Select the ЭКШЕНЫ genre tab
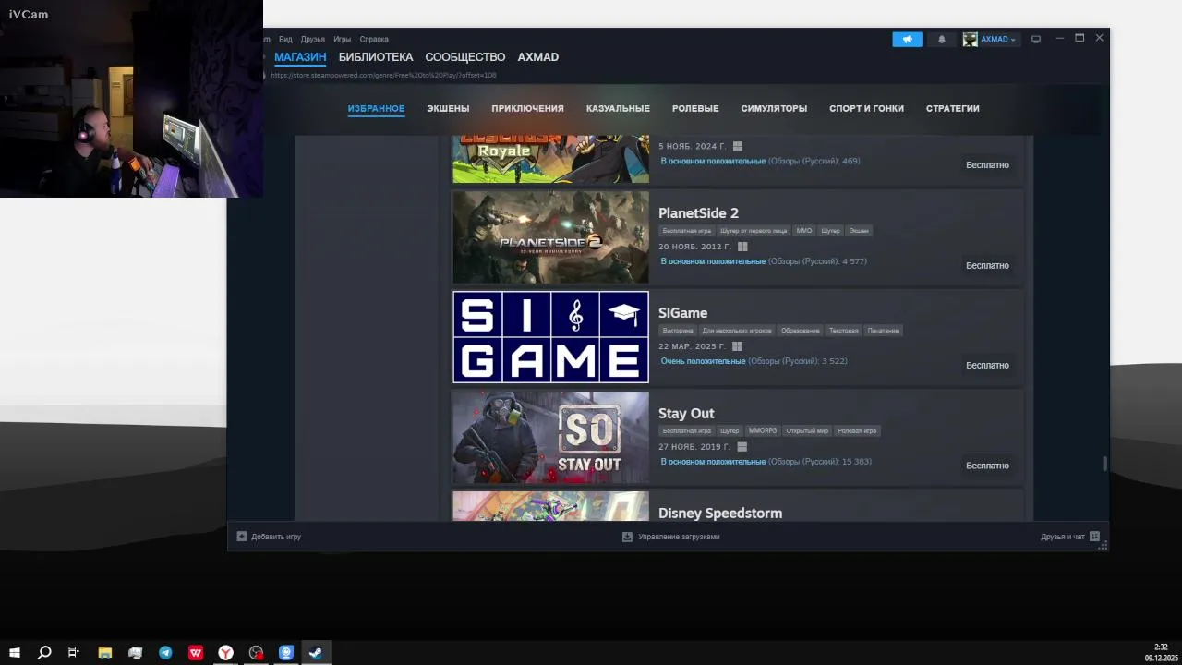This screenshot has height=665, width=1182. click(448, 108)
